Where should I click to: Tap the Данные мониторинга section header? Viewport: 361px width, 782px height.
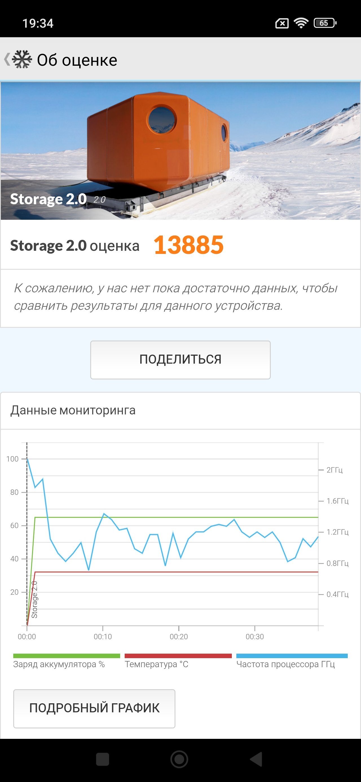click(73, 410)
